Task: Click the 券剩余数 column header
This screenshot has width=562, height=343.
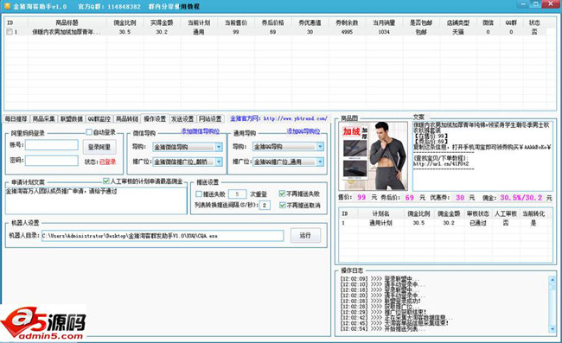Action: [347, 23]
